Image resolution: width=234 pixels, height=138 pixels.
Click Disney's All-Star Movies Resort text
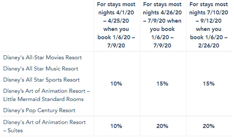click(42, 58)
